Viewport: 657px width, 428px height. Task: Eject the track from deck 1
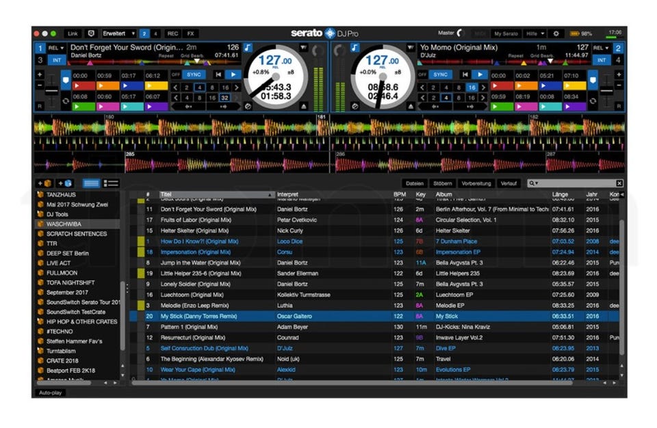point(304,107)
